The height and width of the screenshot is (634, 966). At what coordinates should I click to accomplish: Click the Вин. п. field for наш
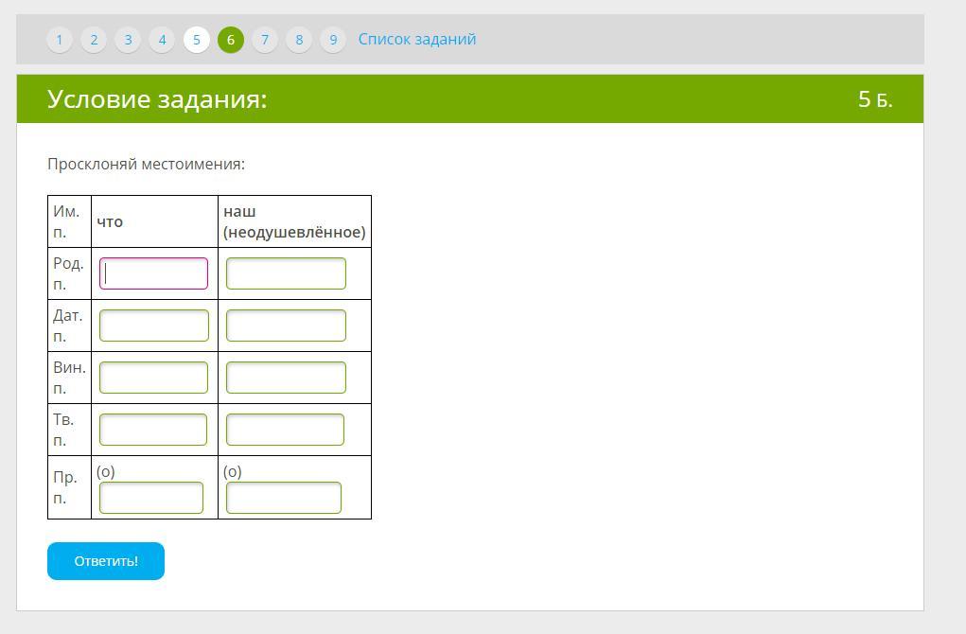286,378
